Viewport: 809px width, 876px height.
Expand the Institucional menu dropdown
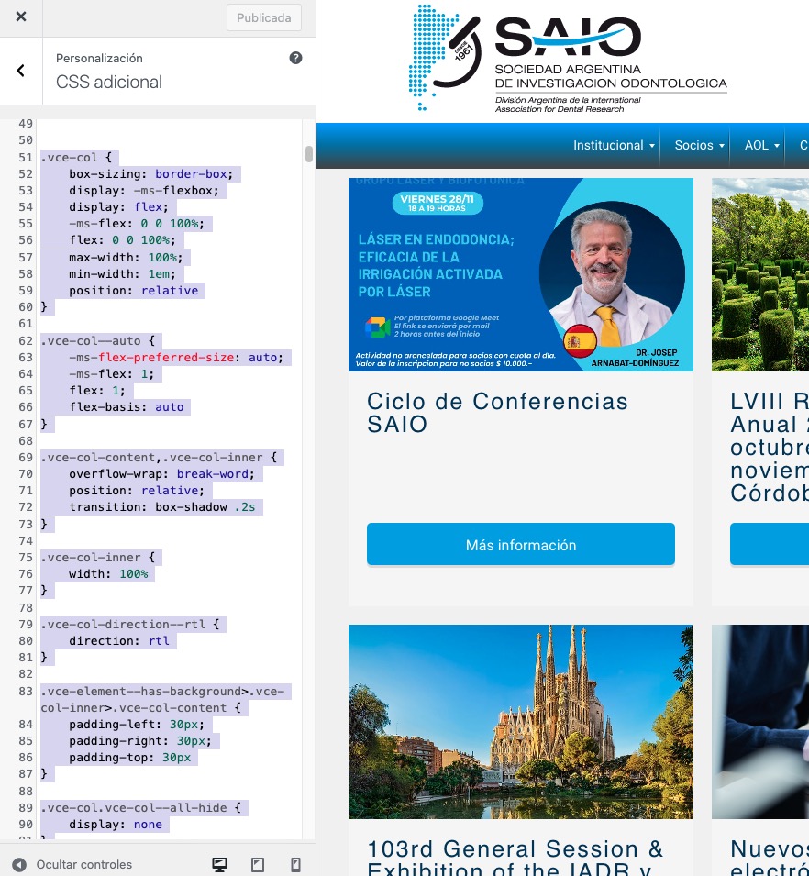(x=613, y=146)
